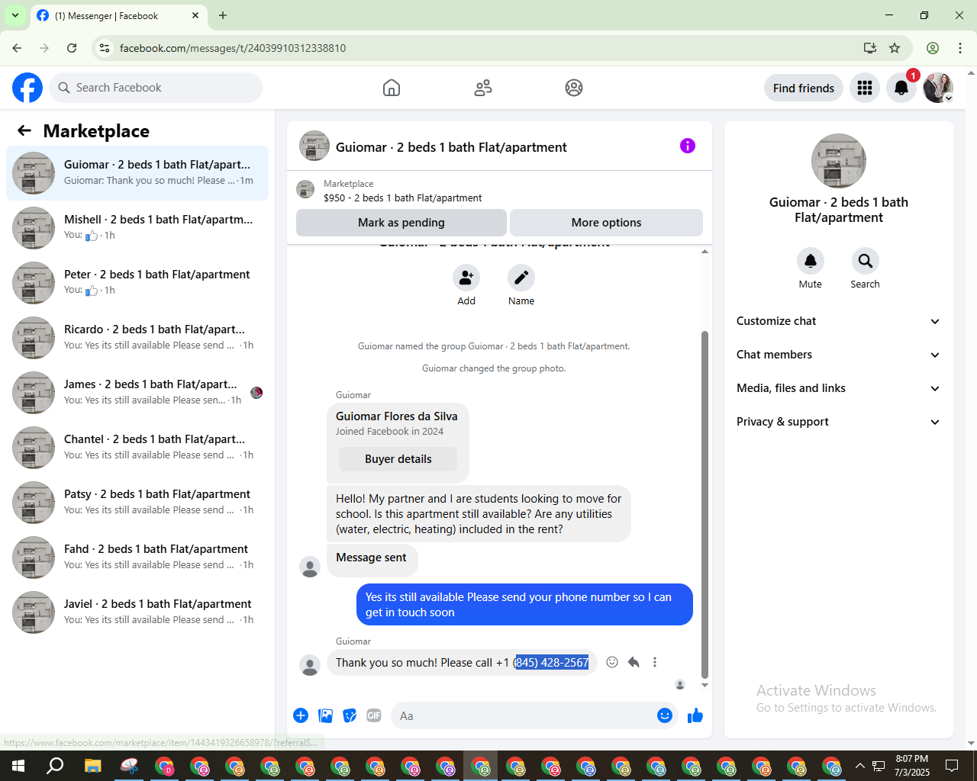Open Chantel's apartment conversation
The image size is (977, 781).
coord(137,448)
